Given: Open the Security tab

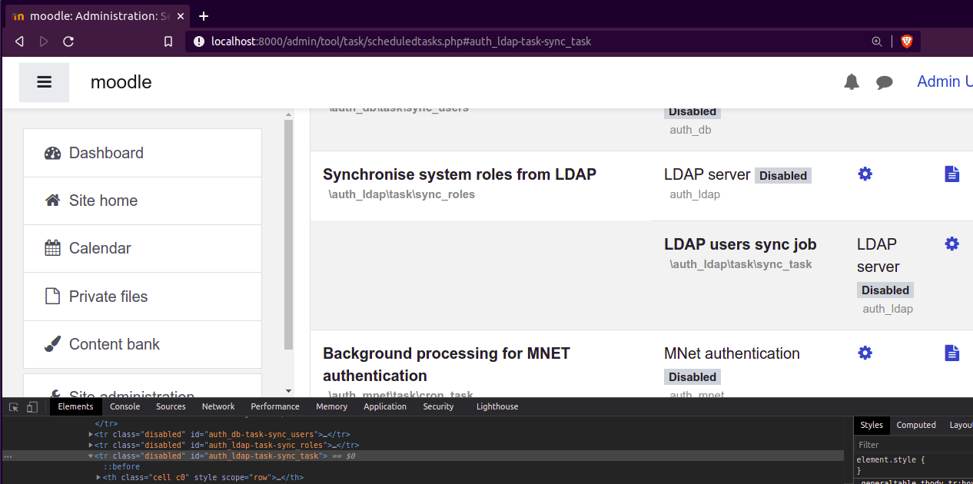Looking at the screenshot, I should (x=438, y=406).
